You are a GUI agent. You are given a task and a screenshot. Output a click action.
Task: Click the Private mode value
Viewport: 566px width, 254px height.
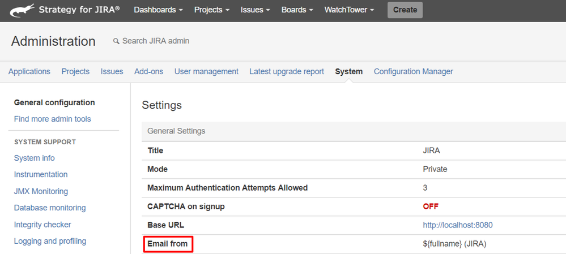point(435,169)
